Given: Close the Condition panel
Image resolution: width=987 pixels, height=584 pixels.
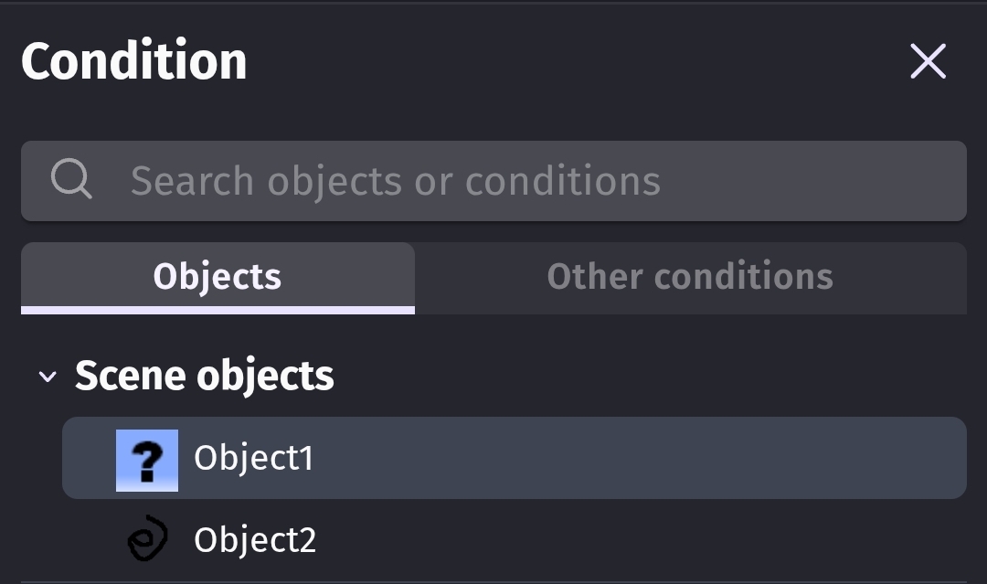Looking at the screenshot, I should coord(928,62).
